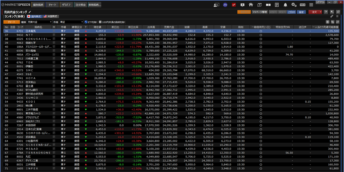Sort by the 現在値 column header
The image size is (344, 172).
click(97, 27)
